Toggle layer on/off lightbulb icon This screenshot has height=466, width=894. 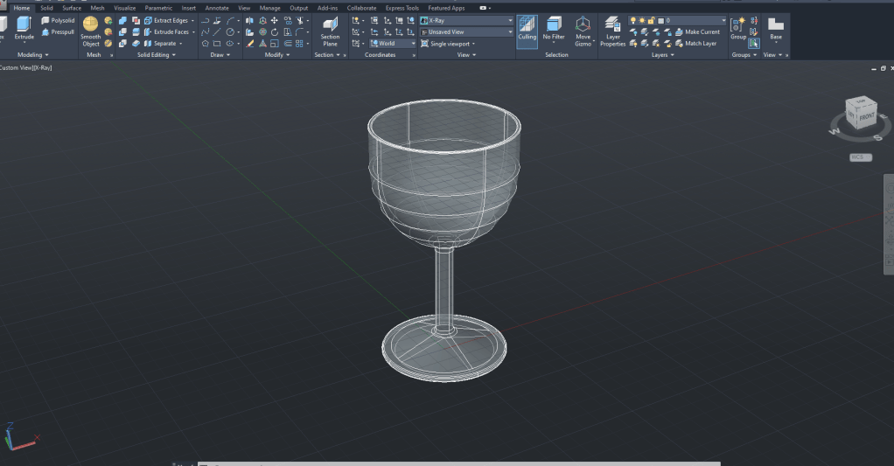coord(633,20)
